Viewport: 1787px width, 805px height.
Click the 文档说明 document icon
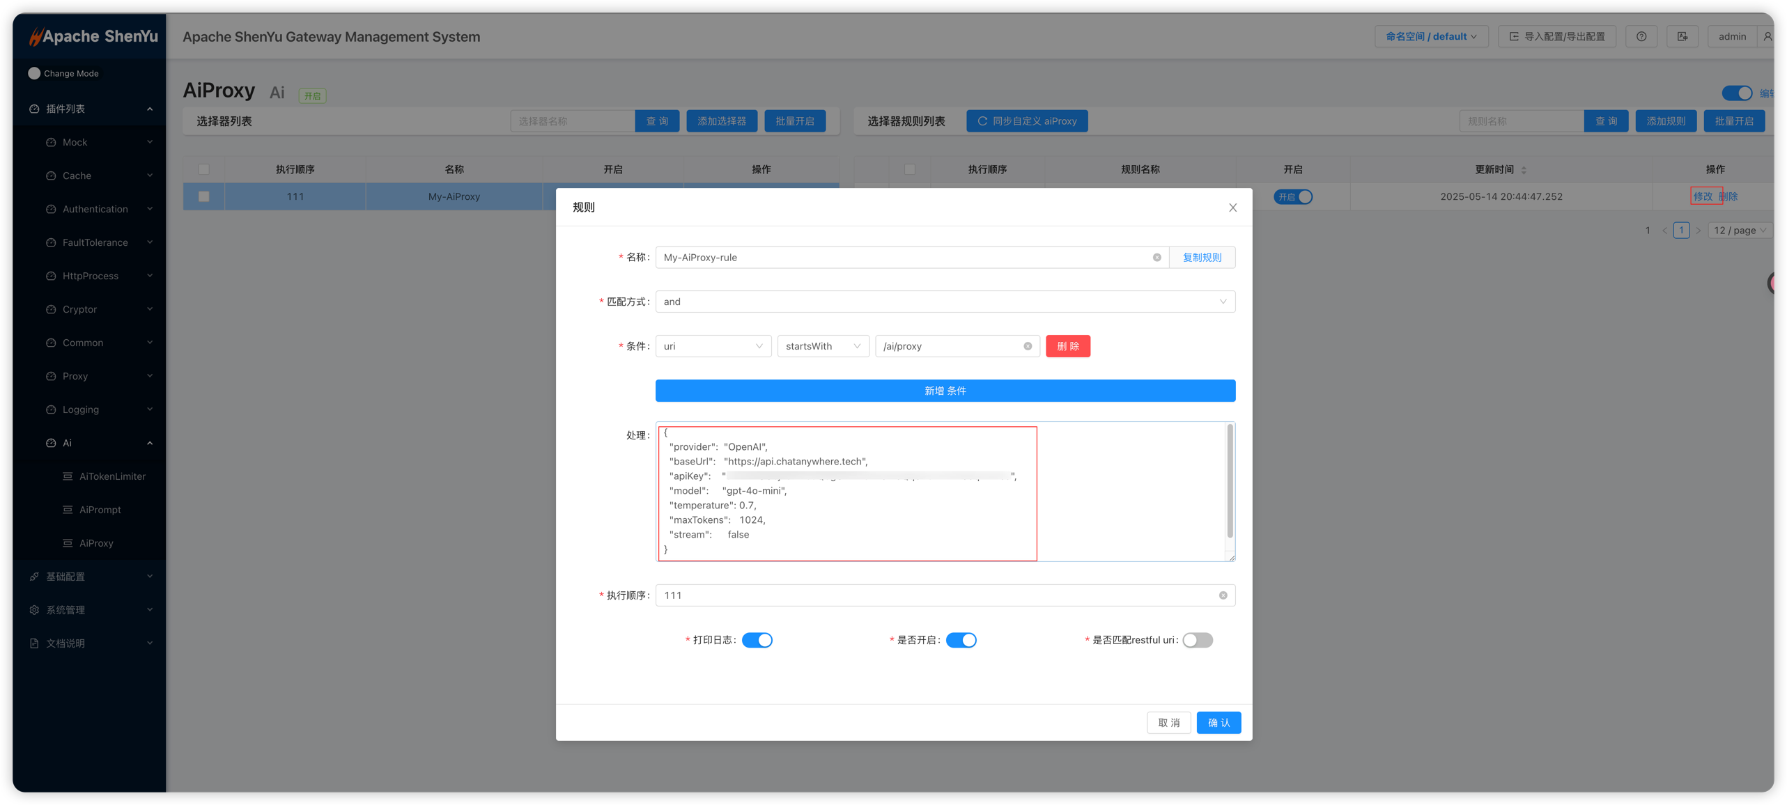click(x=34, y=643)
